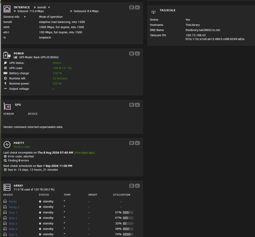Click the drive icon beside Parity 2
Viewport: 255px width, 237px height.
(5, 207)
